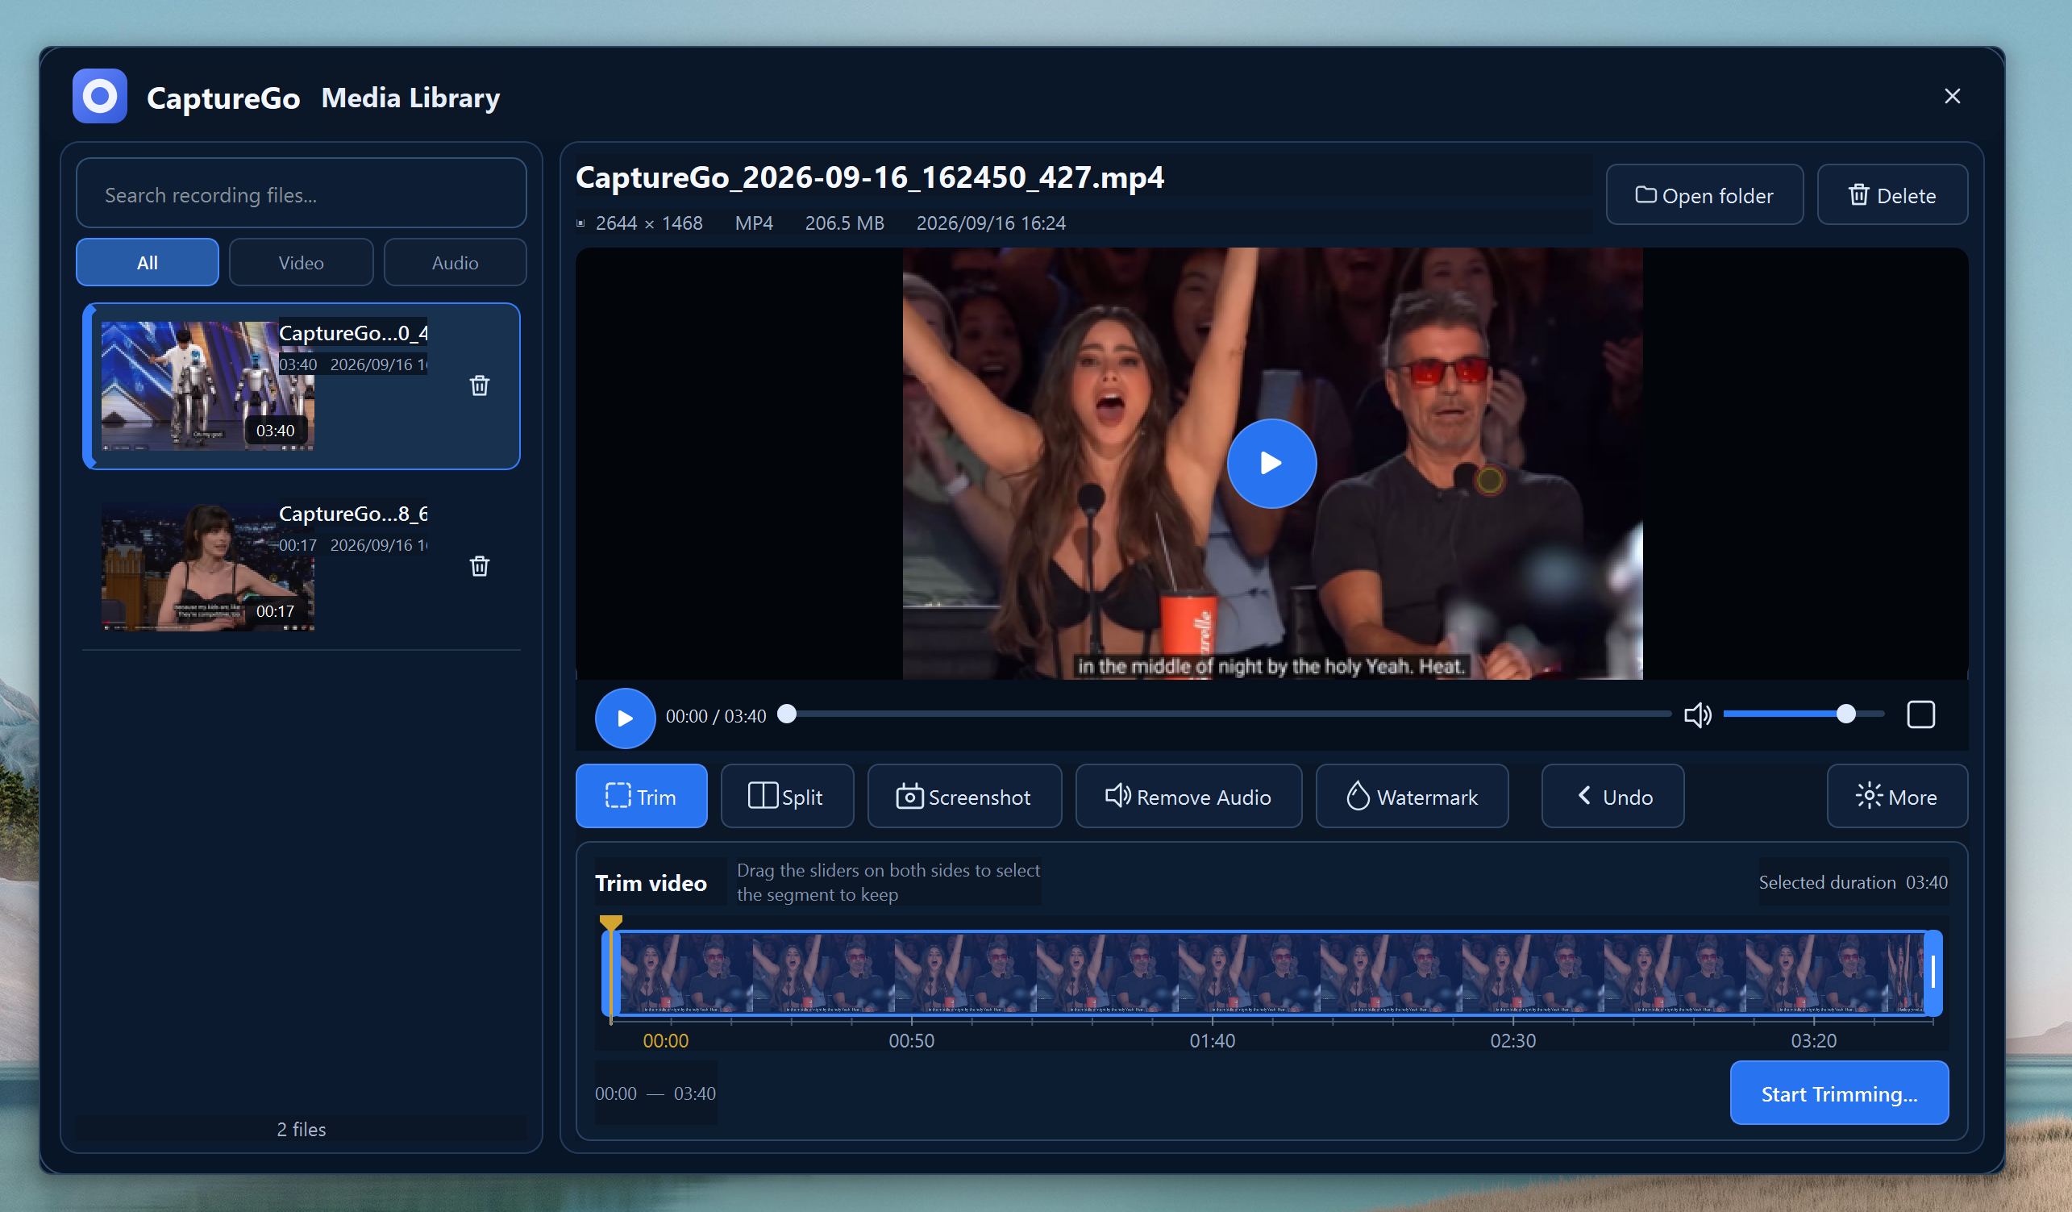Viewport: 2072px width, 1212px height.
Task: Click the 'Selected duration 03:40' text
Action: coord(1853,882)
